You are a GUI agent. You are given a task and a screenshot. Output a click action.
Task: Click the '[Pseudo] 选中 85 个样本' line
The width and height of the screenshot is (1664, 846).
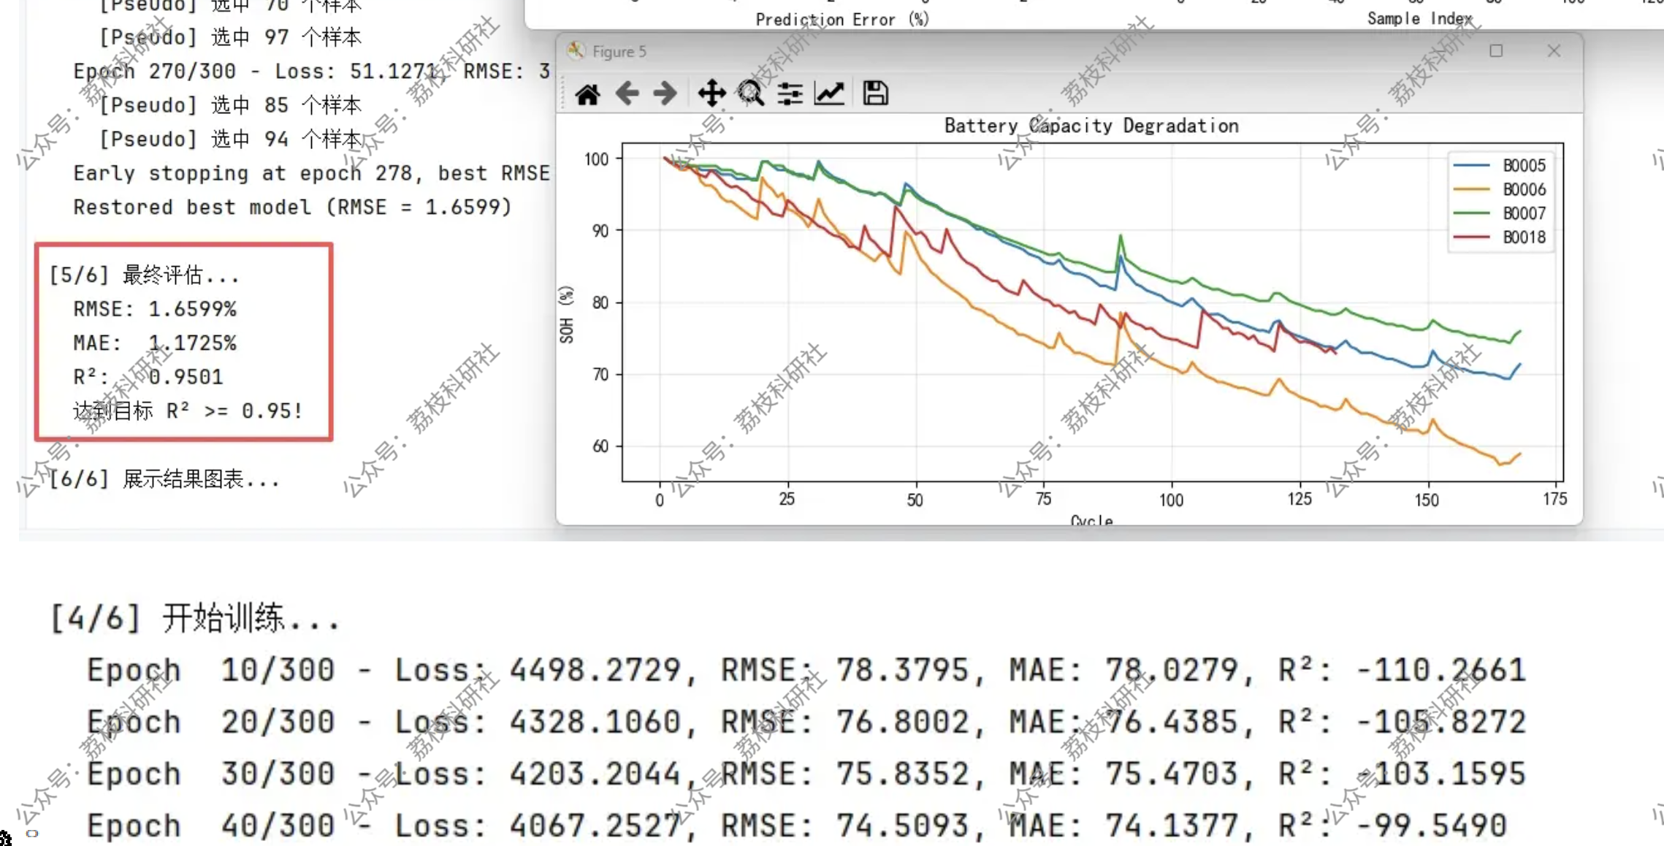(x=230, y=105)
